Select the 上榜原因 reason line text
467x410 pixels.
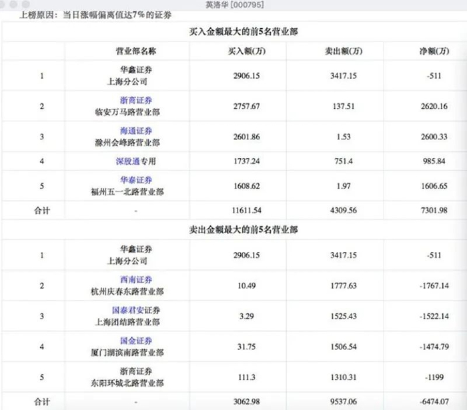95,15
